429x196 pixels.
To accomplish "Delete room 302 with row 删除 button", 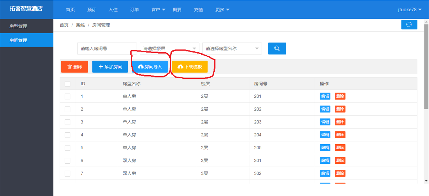I will [x=340, y=173].
